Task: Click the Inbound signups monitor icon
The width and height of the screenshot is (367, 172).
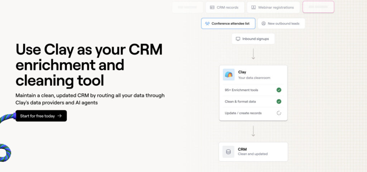Action: click(x=238, y=39)
